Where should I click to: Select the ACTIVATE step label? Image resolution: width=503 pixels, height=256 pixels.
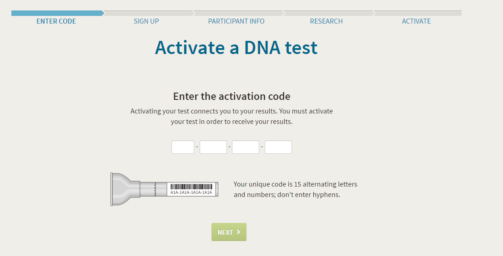tap(417, 21)
